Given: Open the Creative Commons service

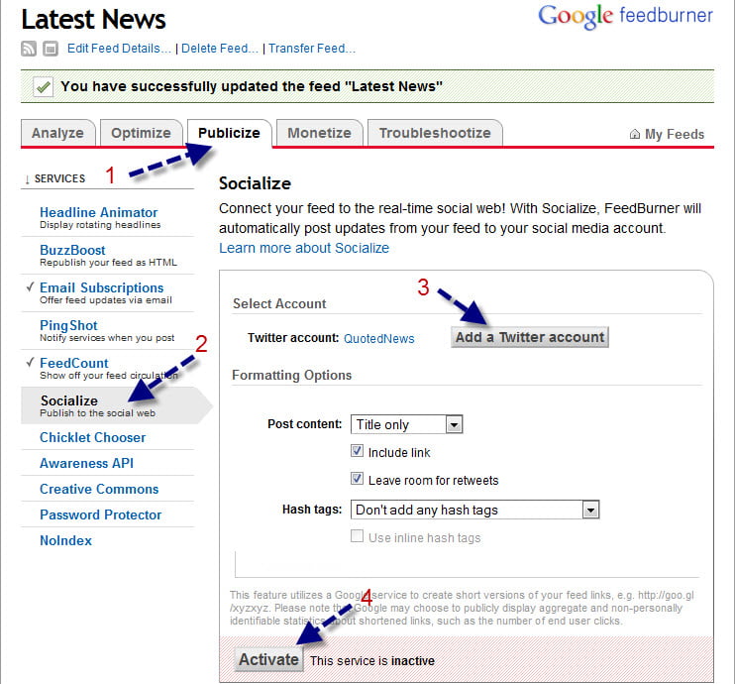Looking at the screenshot, I should [99, 489].
